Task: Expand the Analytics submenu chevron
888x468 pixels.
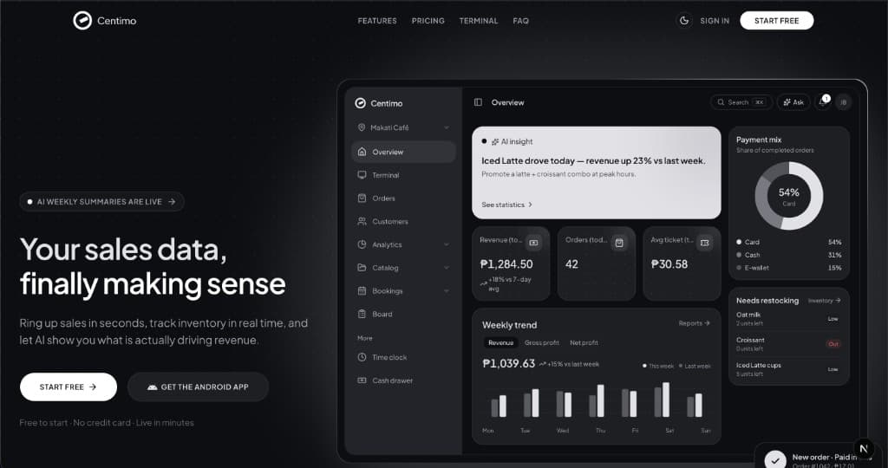Action: tap(447, 244)
